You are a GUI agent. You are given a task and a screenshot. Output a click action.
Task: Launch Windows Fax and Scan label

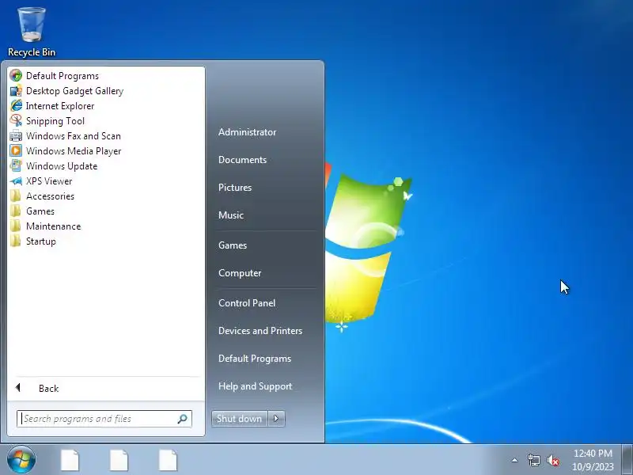74,136
